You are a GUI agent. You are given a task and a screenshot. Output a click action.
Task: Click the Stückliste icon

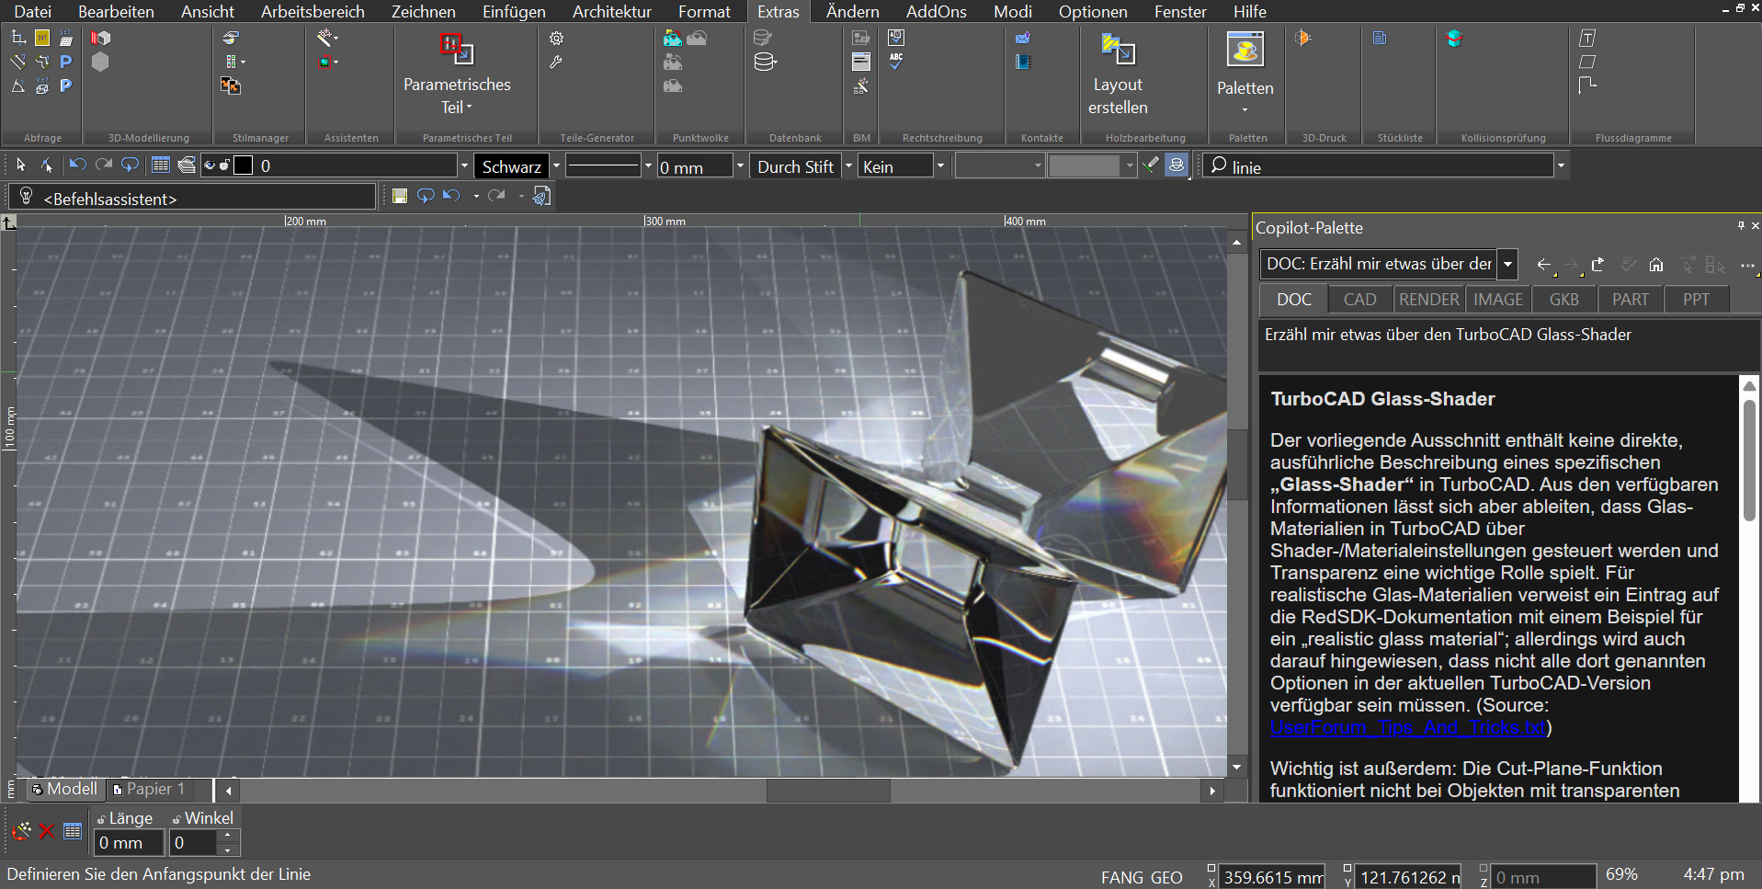click(x=1380, y=39)
